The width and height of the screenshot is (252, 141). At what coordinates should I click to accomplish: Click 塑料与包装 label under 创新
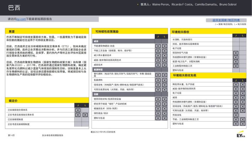coord(99,118)
